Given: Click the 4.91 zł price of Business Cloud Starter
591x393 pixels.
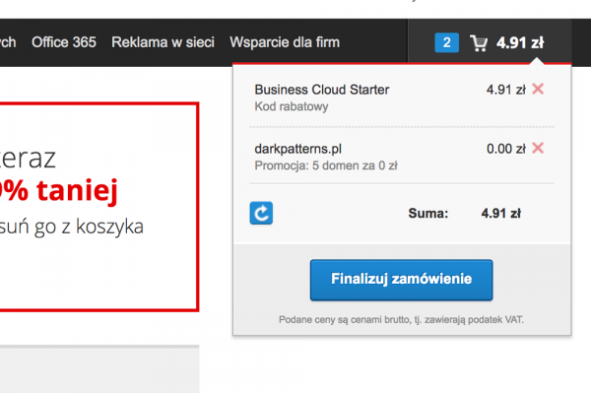Looking at the screenshot, I should [x=506, y=90].
